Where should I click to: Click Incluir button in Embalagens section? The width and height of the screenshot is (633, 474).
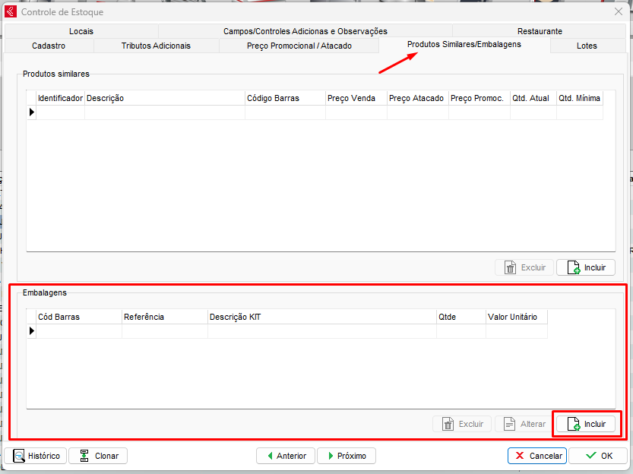586,424
